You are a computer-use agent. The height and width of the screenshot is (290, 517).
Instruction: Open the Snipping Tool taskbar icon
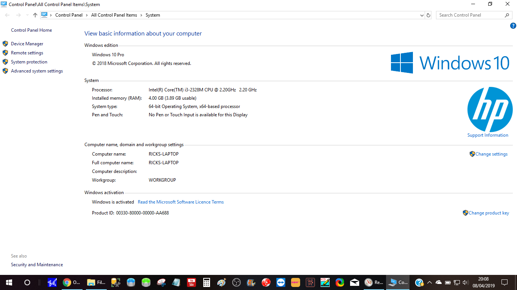[x=162, y=282]
